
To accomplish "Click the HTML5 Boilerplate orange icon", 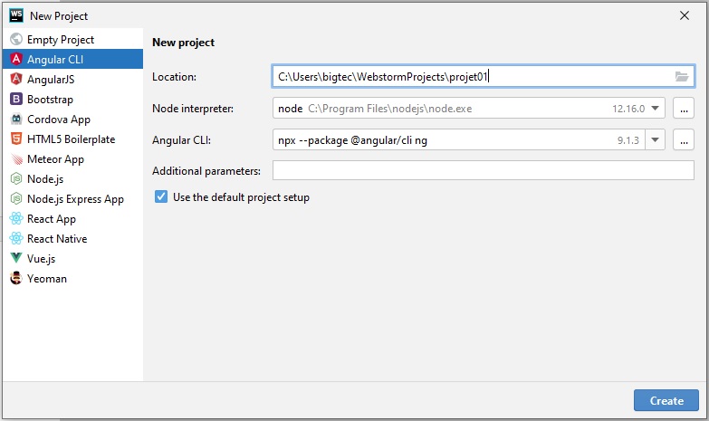I will 16,139.
